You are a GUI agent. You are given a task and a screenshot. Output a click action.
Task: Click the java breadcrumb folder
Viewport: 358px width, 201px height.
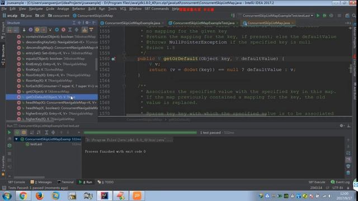pyautogui.click(x=26, y=16)
